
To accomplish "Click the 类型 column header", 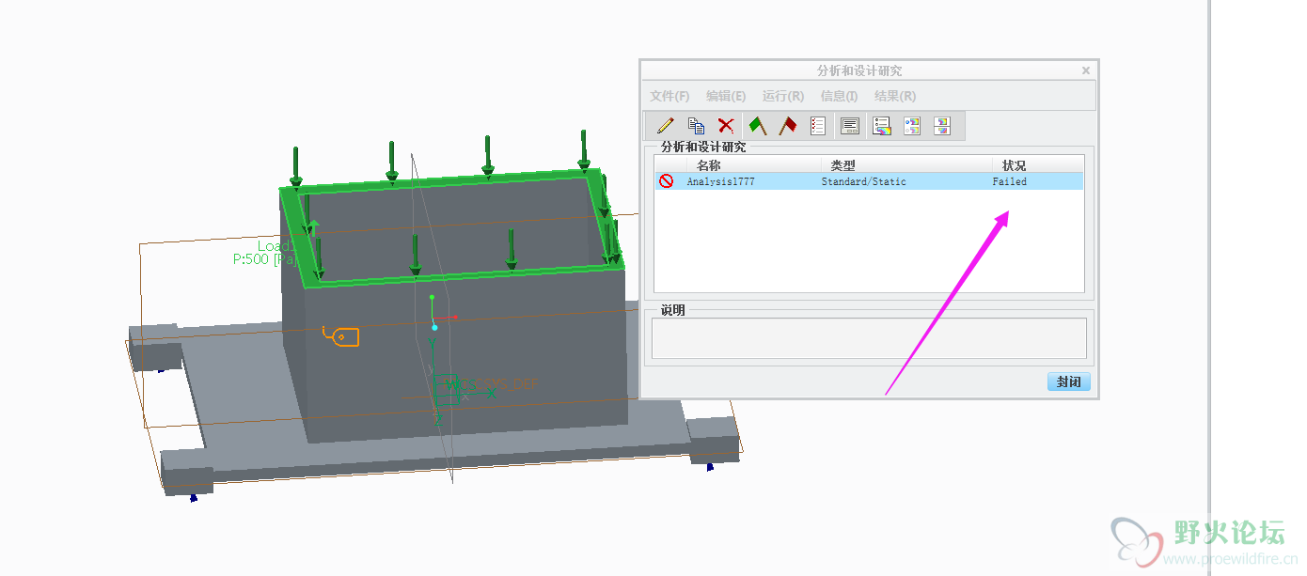I will coord(843,165).
